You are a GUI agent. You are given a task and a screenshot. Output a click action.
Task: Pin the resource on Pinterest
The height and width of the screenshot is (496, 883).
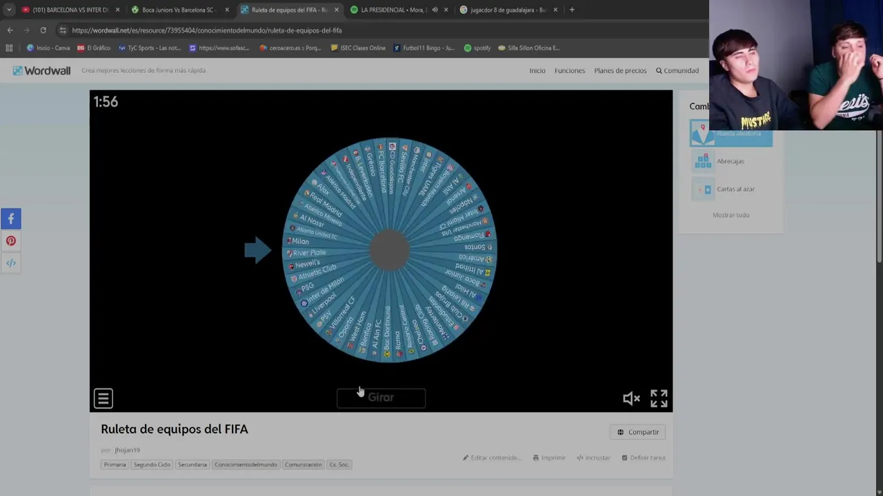click(11, 241)
